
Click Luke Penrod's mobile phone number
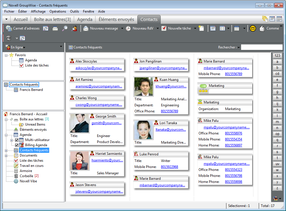[x=169, y=167]
